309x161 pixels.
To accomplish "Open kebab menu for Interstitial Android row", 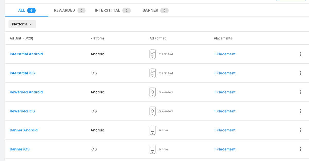I will (x=300, y=54).
